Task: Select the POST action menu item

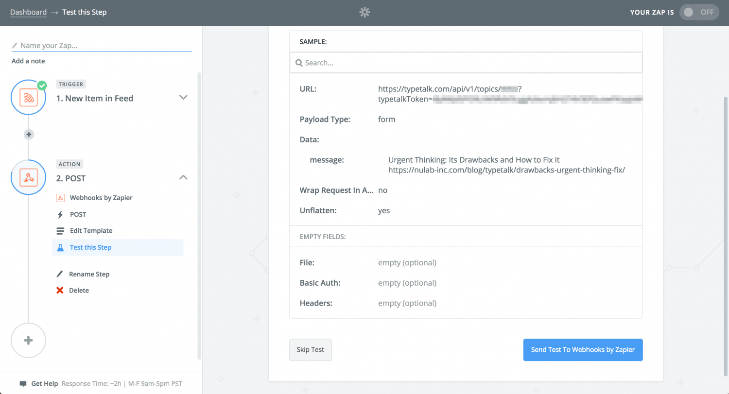Action: pos(78,214)
